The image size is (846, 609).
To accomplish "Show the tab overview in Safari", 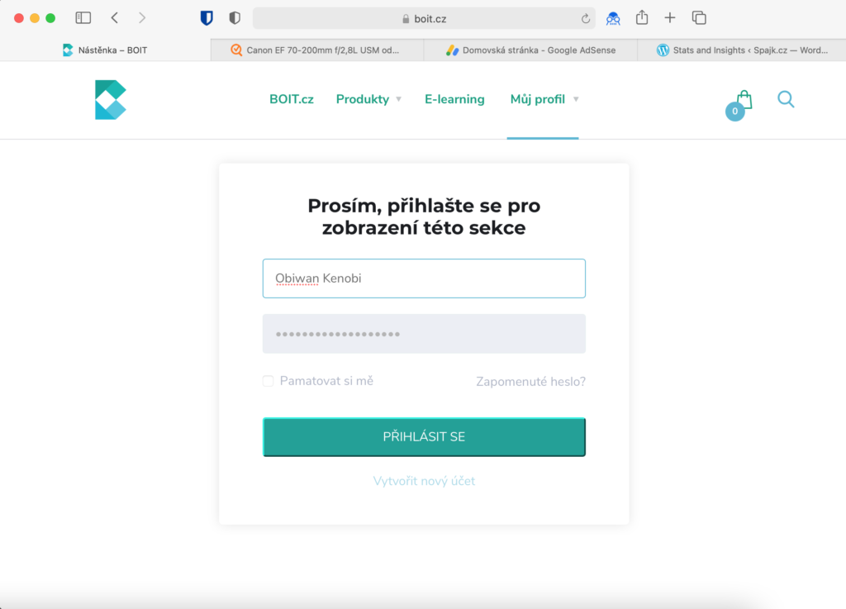I will pos(699,18).
